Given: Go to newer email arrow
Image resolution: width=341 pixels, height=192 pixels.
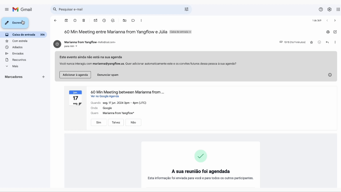Looking at the screenshot, I should click(x=327, y=21).
